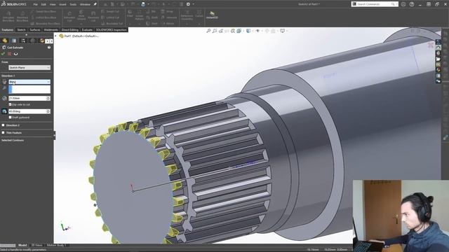449x252 pixels.
Task: Click Revolved Cut tool in ribbon
Action: tap(93, 17)
